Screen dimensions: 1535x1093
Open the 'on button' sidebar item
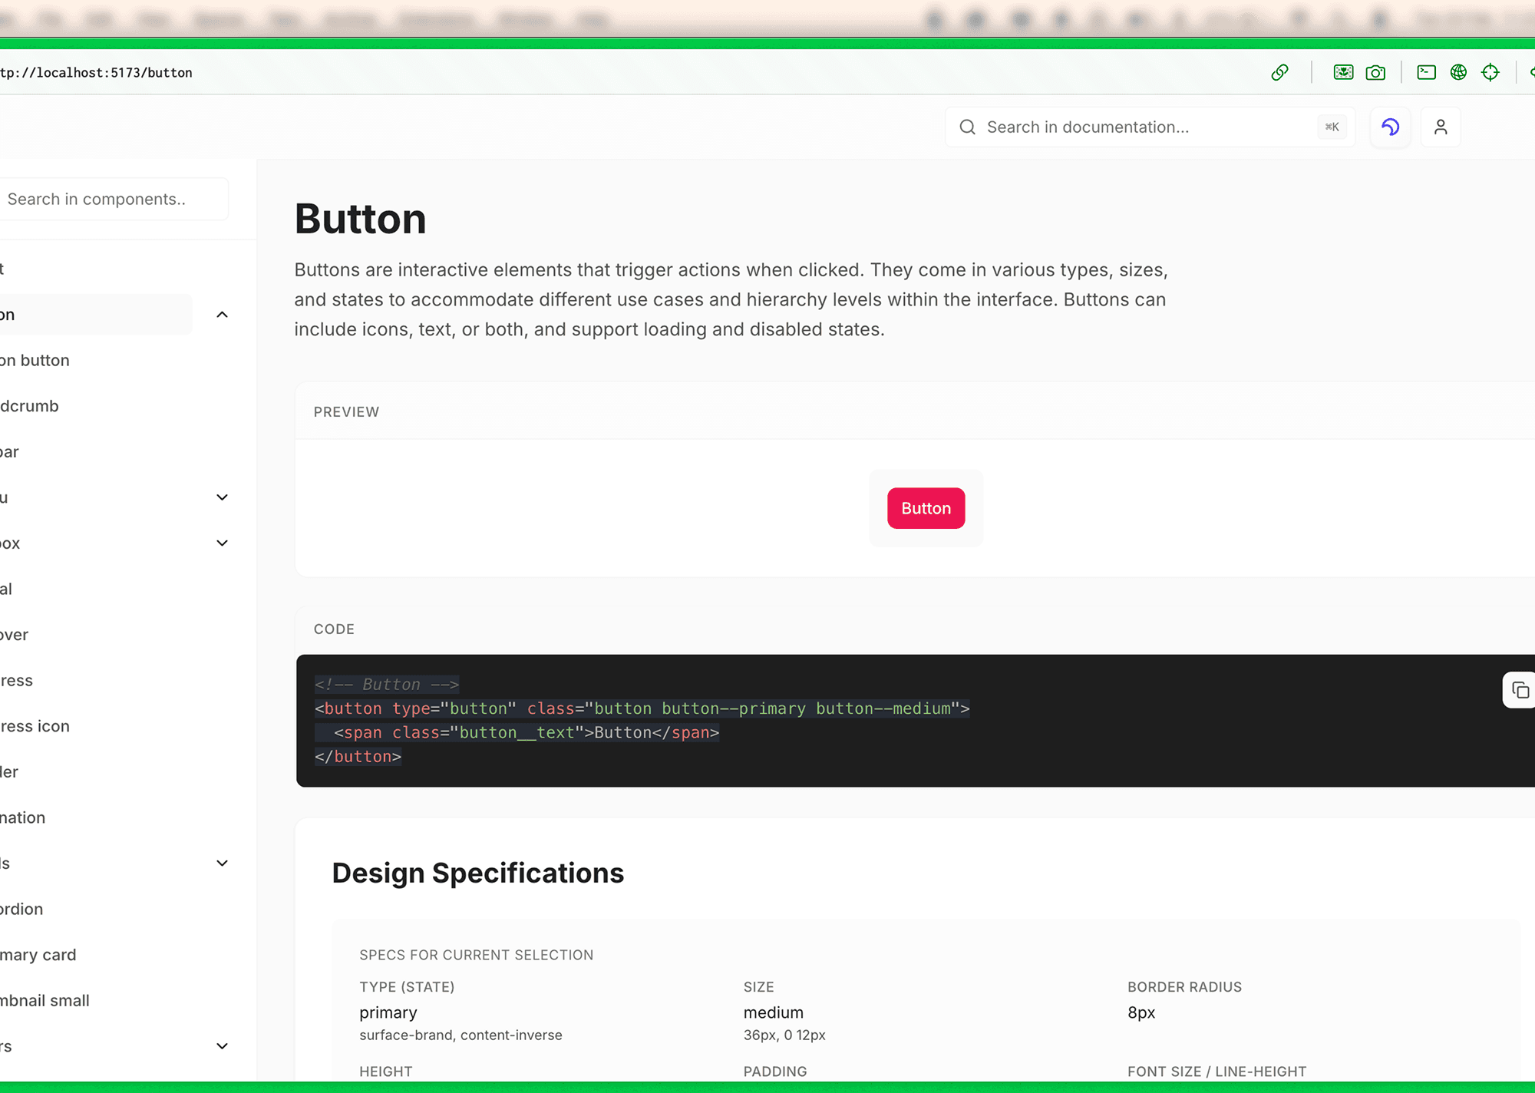coord(35,360)
